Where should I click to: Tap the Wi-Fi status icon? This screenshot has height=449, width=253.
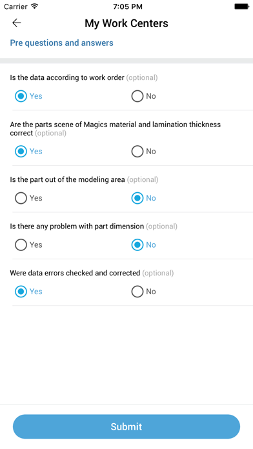(35, 6)
